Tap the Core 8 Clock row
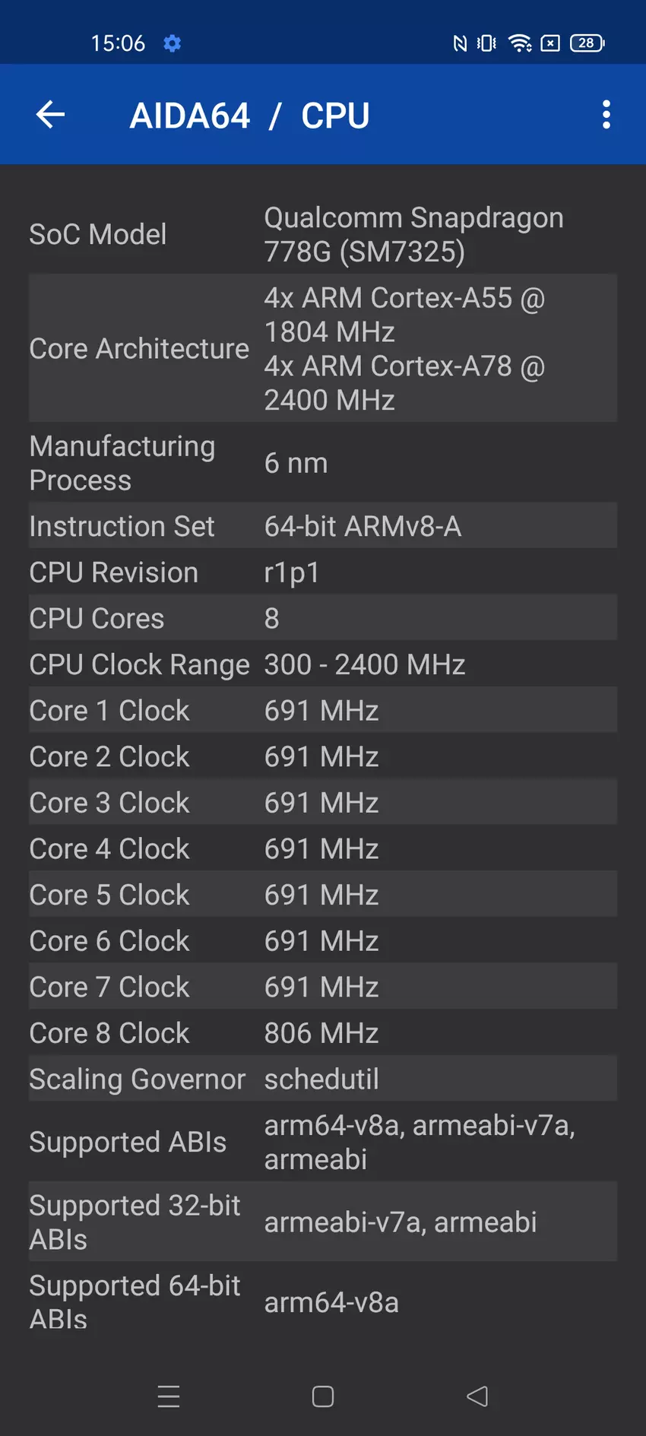 (x=323, y=1033)
